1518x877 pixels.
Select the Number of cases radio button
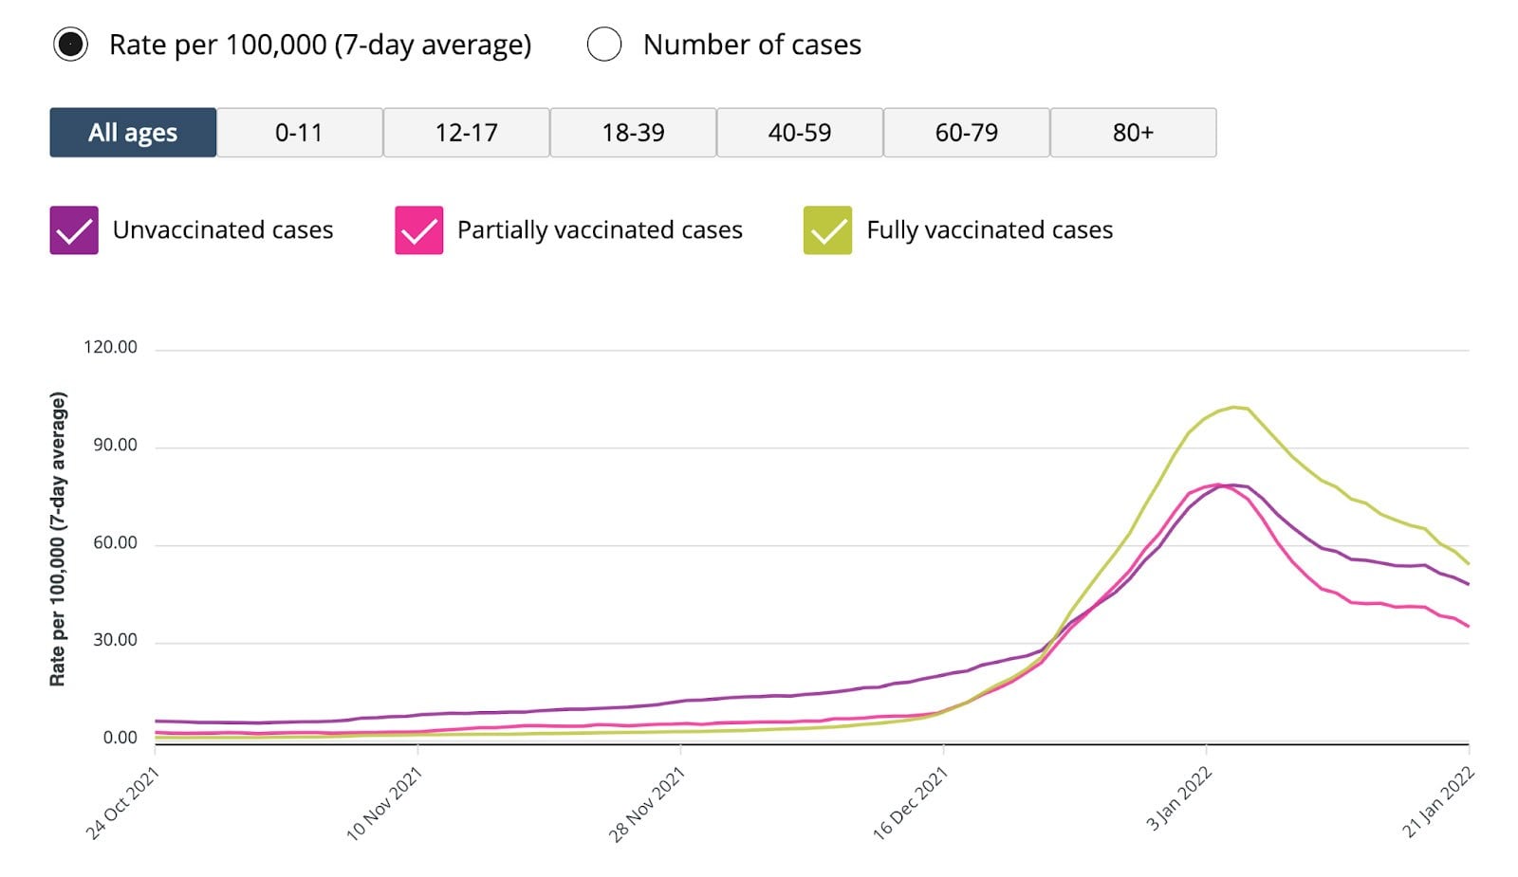(x=604, y=45)
